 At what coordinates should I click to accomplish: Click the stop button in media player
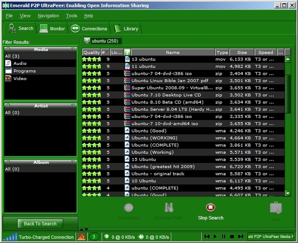[x=232, y=237]
